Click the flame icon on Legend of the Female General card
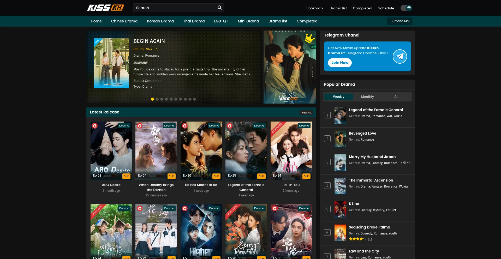501x259 pixels. [x=230, y=126]
